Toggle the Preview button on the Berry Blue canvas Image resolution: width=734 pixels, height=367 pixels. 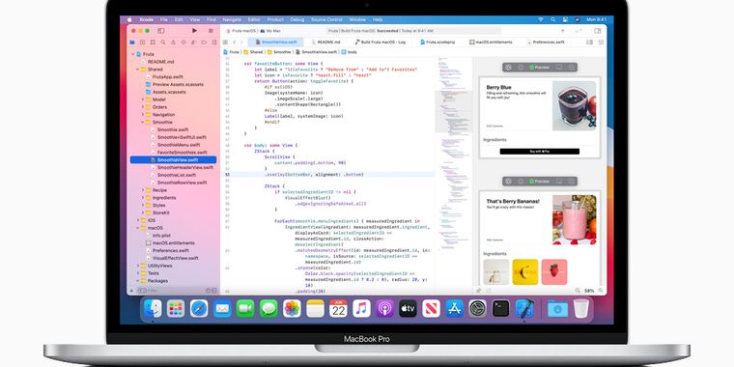tap(539, 68)
